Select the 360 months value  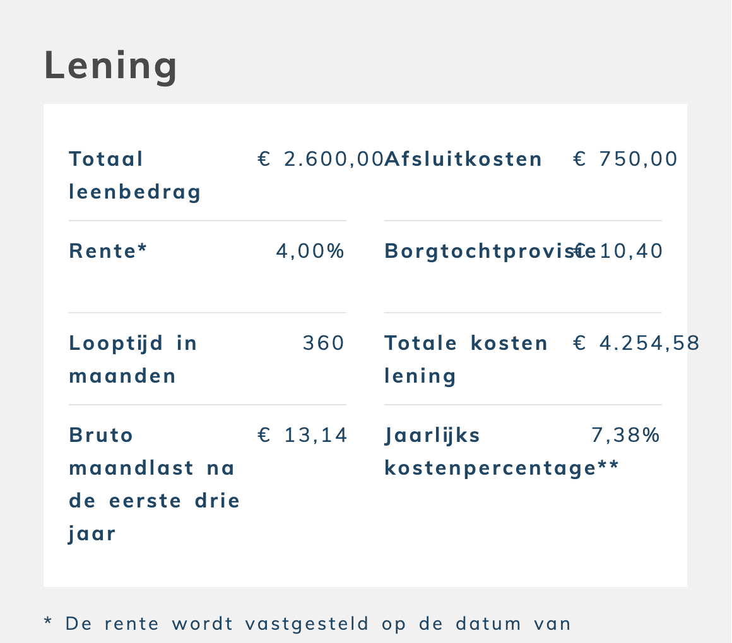point(324,343)
